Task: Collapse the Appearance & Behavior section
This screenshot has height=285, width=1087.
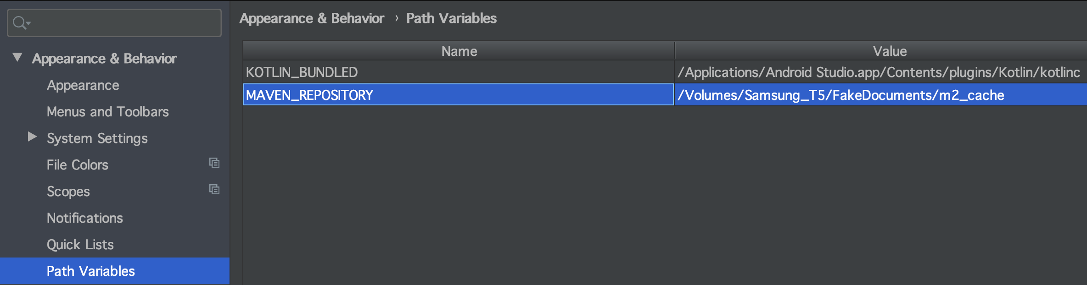Action: coord(17,58)
